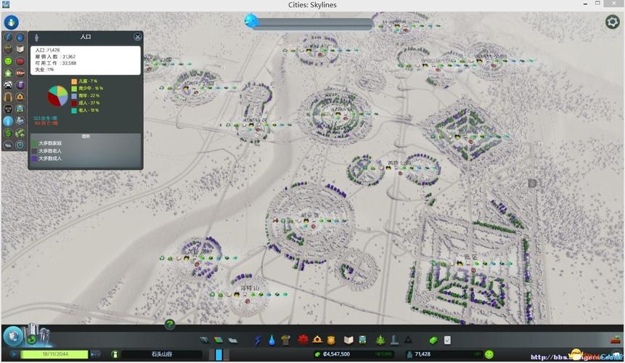Toggle the pause/play simulation button
625x363 pixels.
click(x=14, y=354)
